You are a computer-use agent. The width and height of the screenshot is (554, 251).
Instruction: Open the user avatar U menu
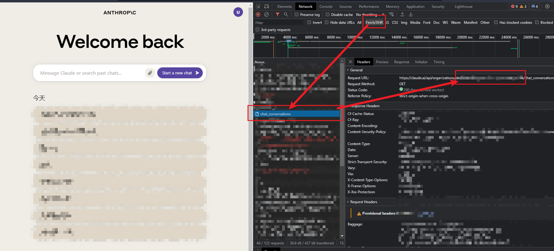[238, 12]
